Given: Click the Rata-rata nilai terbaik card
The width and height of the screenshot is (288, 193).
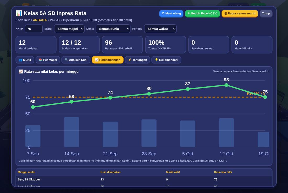Looking at the screenshot, I should tap(122, 45).
